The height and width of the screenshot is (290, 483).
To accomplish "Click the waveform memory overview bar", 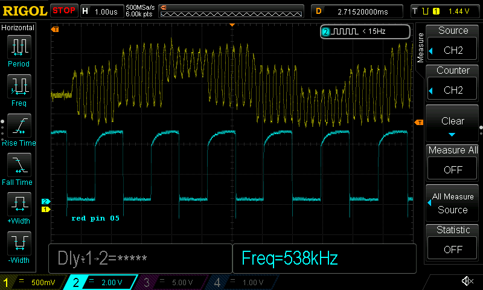I will [x=232, y=11].
